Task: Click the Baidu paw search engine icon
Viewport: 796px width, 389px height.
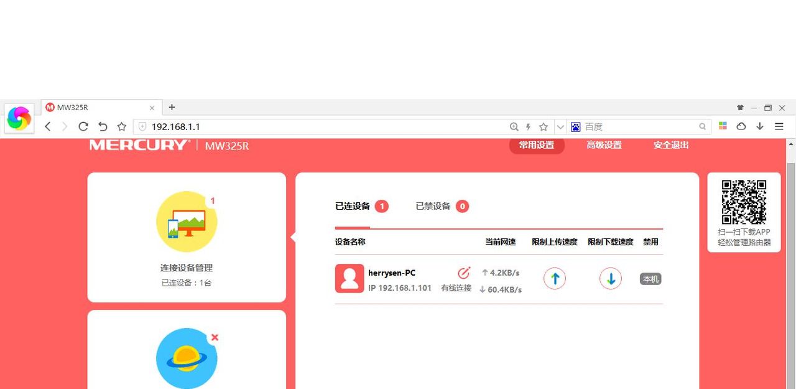Action: coord(575,127)
